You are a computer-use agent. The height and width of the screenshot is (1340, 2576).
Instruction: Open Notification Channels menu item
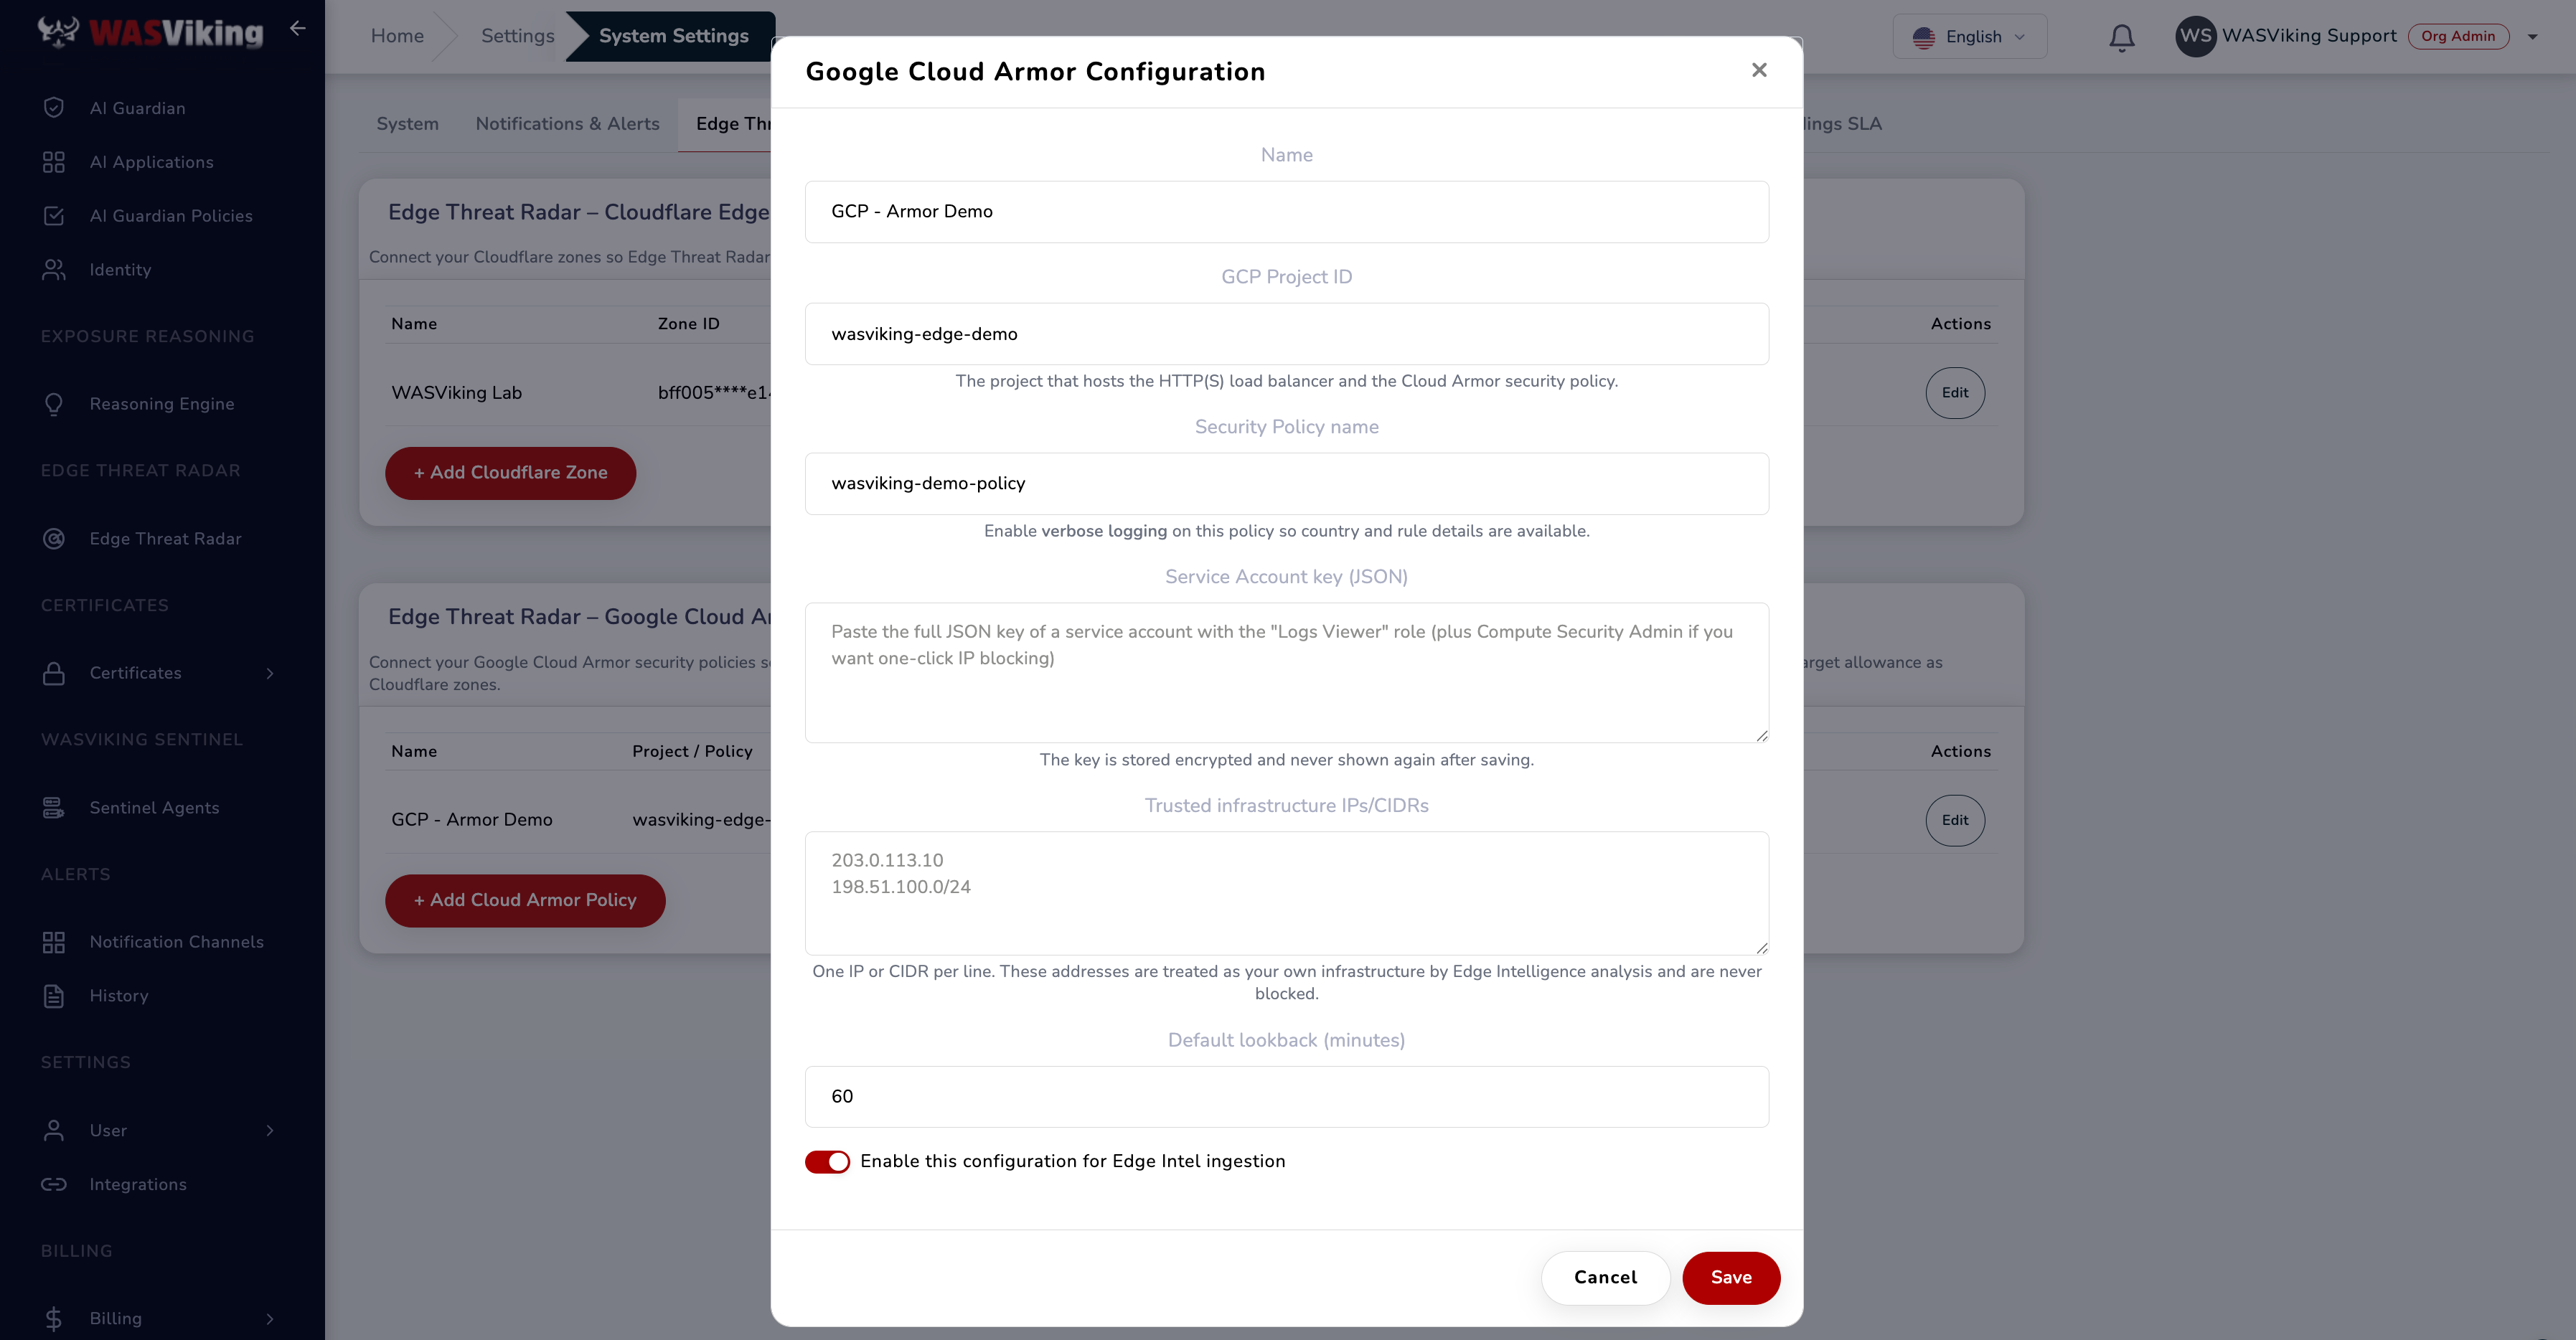click(x=176, y=942)
